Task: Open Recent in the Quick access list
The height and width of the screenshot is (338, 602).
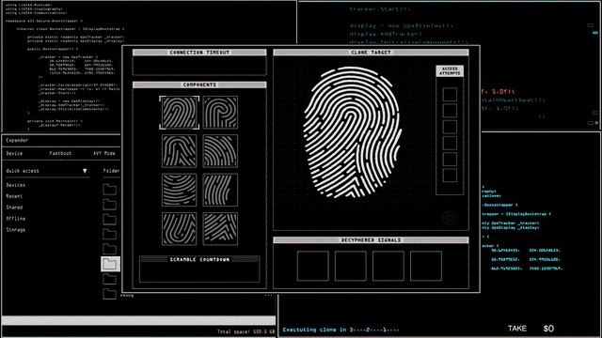Action: (x=14, y=196)
